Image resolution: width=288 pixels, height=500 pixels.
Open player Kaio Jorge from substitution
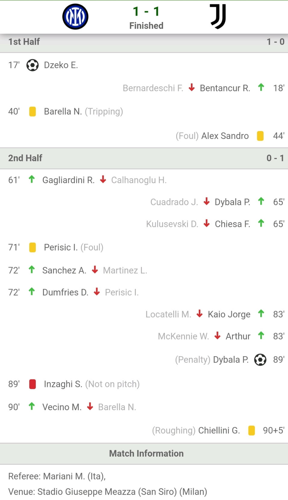click(x=229, y=314)
